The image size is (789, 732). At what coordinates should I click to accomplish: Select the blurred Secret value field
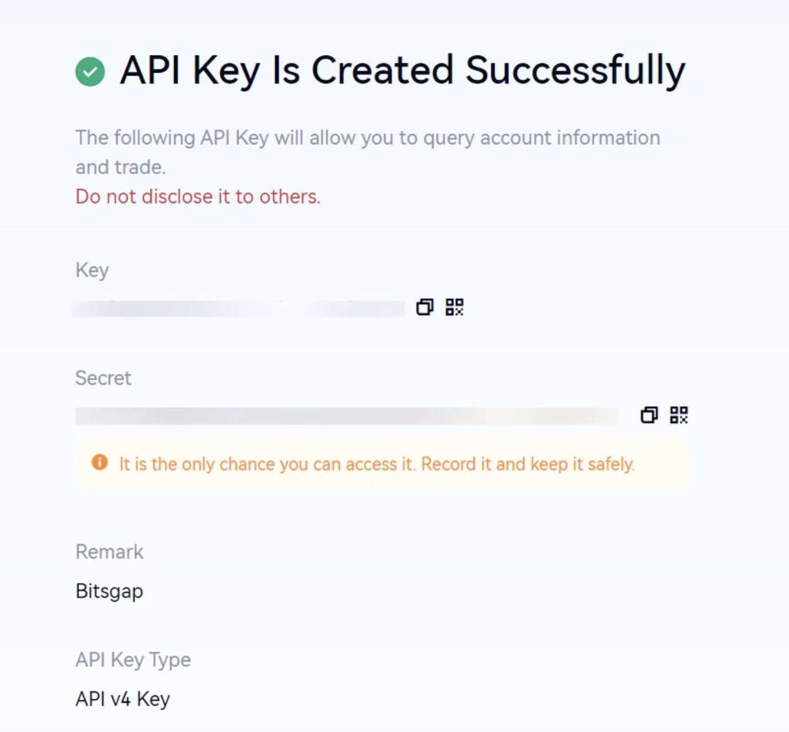tap(346, 416)
